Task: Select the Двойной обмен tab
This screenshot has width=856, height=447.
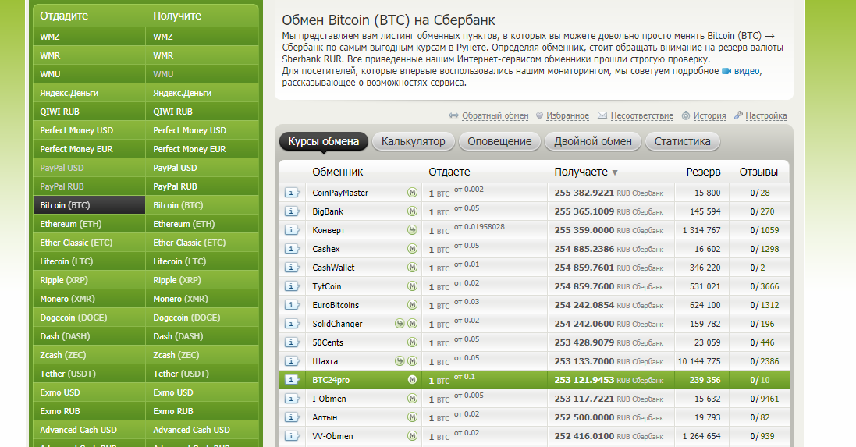Action: click(x=593, y=141)
